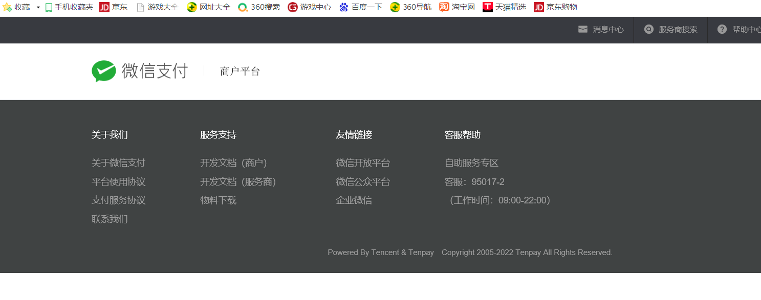The height and width of the screenshot is (300, 761).
Task: Open the 平台使用协议 link
Action: click(119, 182)
